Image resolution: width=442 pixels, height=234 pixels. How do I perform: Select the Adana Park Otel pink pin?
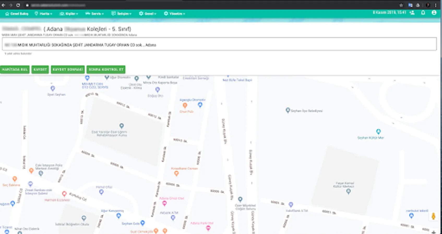click(208, 228)
